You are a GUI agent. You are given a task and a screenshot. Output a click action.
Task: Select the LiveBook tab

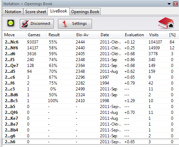point(59,11)
